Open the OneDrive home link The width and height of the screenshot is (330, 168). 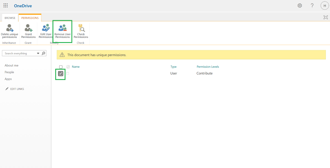point(23,6)
